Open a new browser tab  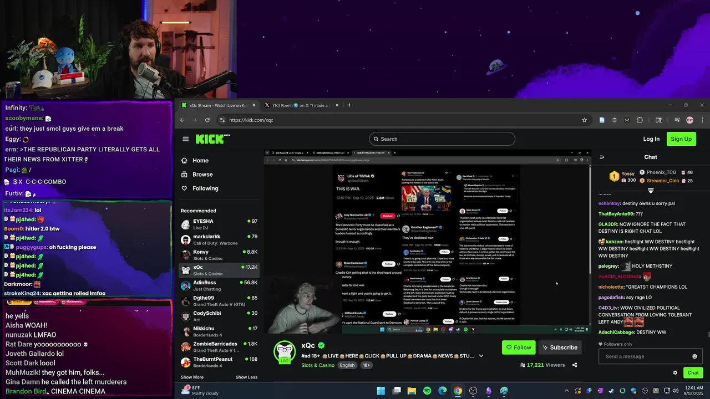(349, 105)
